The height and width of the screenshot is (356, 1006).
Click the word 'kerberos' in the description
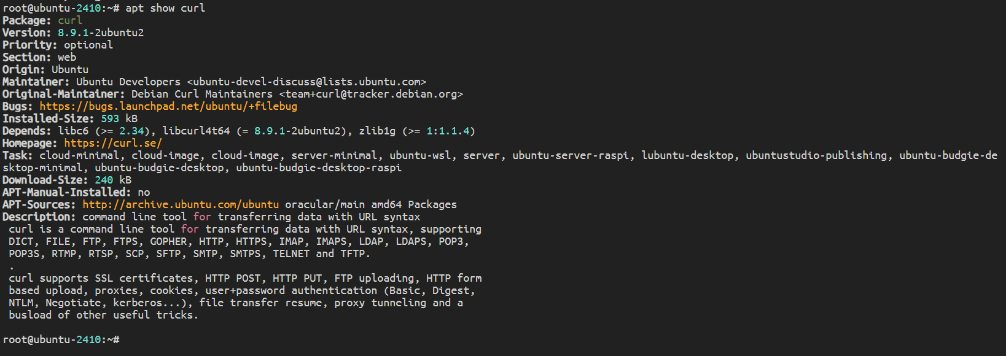(138, 303)
